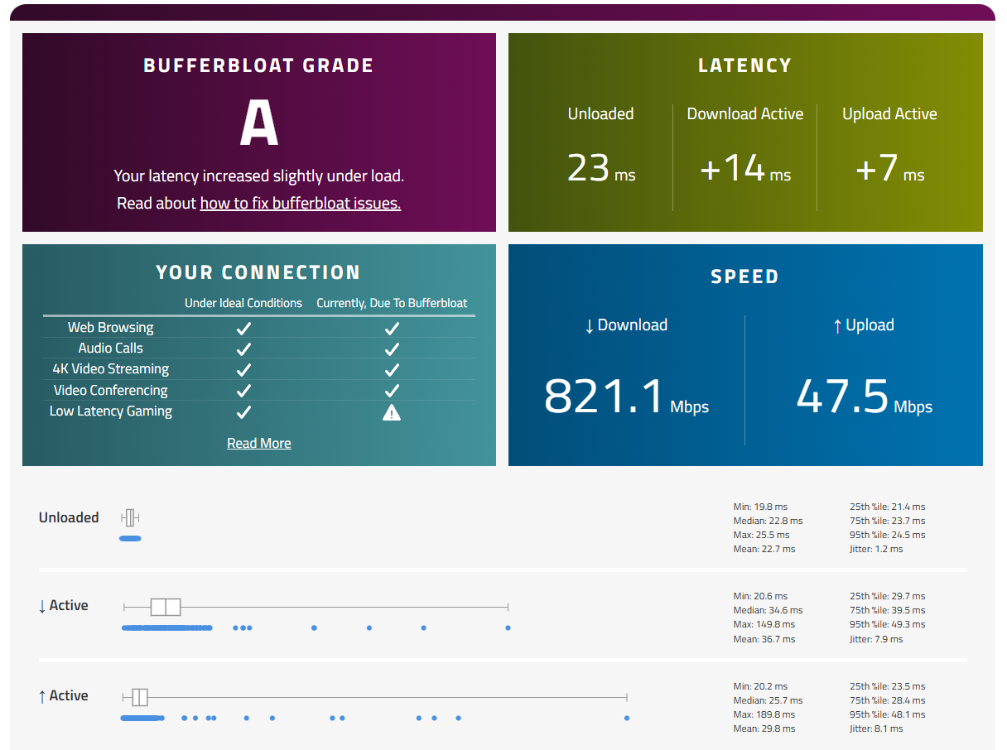Select Unloaded Max: 25.5 ms
The image size is (1007, 750).
click(x=761, y=535)
